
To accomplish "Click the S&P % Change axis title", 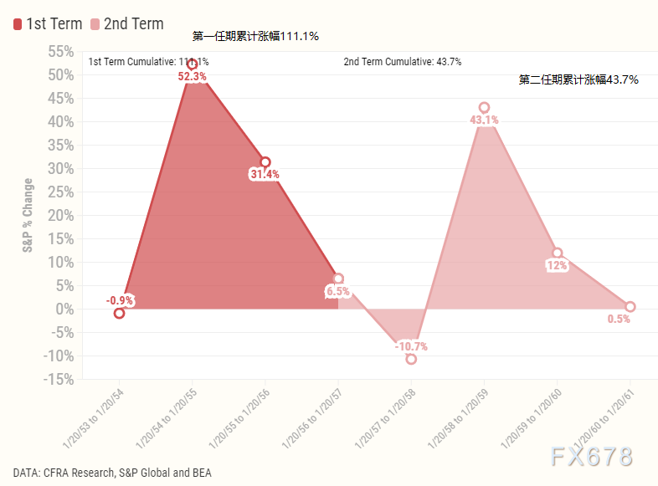I will point(28,216).
